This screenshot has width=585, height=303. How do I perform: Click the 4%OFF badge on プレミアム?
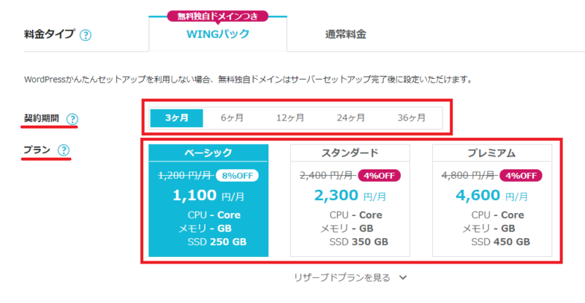pos(523,175)
